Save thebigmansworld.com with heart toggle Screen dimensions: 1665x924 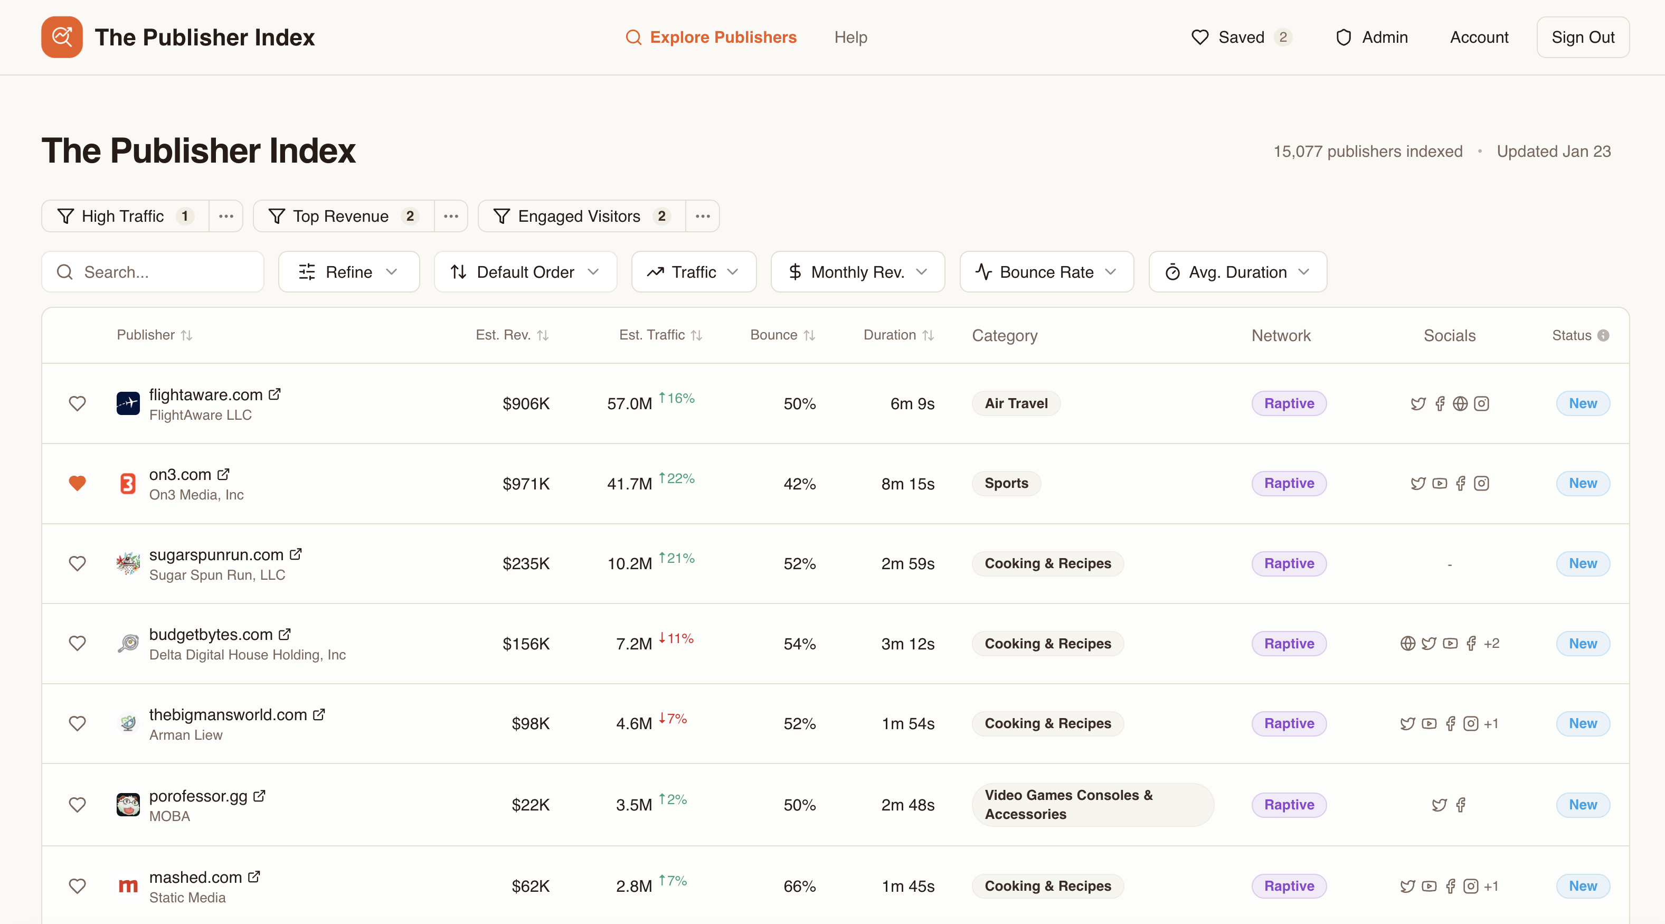[78, 723]
